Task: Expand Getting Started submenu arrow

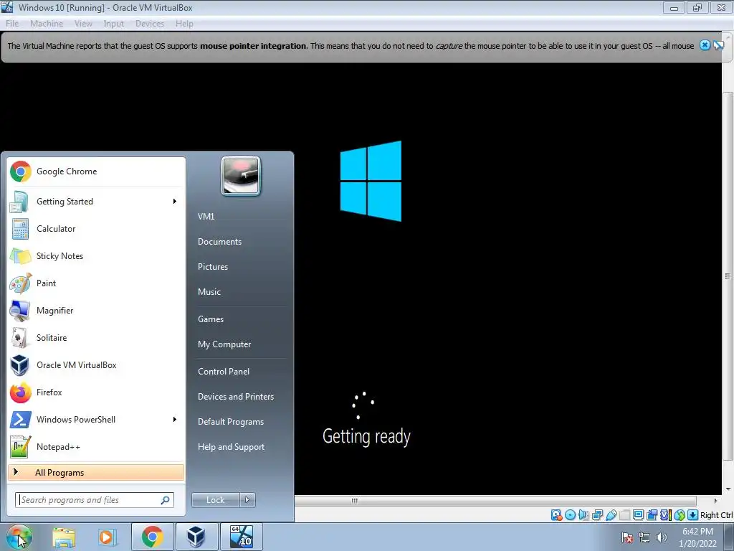Action: (175, 202)
